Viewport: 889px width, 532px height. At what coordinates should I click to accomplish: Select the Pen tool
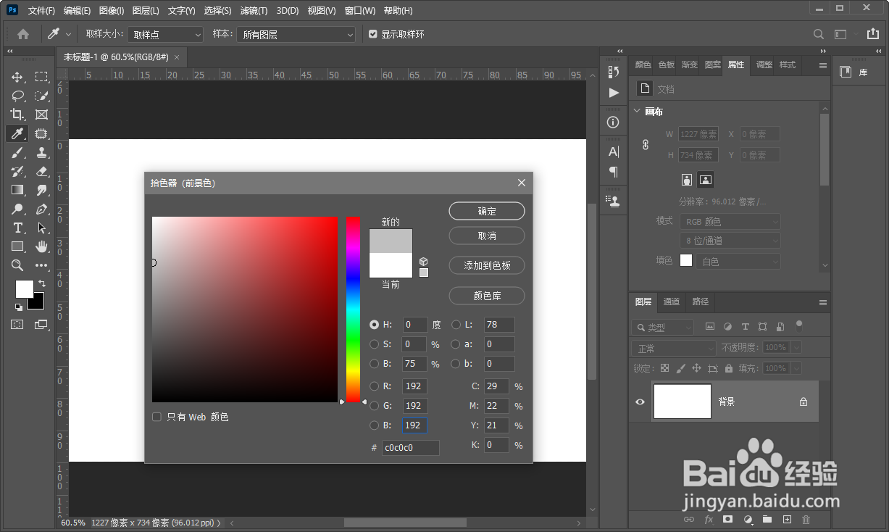pyautogui.click(x=41, y=209)
